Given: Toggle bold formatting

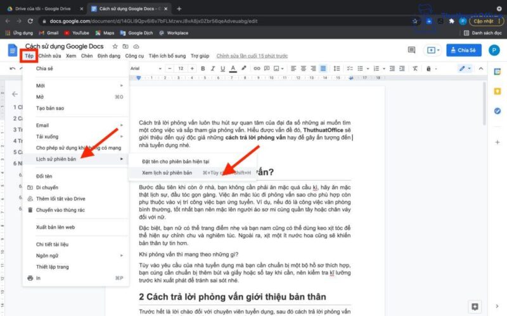Looking at the screenshot, I should pyautogui.click(x=203, y=68).
